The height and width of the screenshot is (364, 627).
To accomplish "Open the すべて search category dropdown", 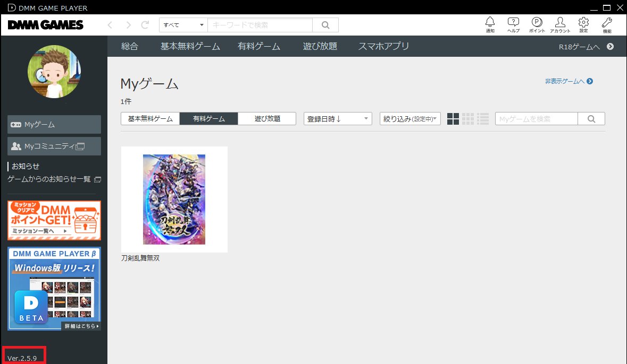I will [182, 24].
